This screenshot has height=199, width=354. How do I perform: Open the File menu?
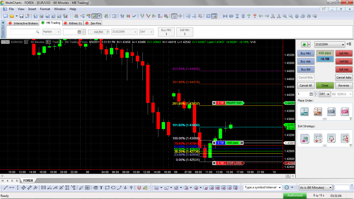(11, 9)
